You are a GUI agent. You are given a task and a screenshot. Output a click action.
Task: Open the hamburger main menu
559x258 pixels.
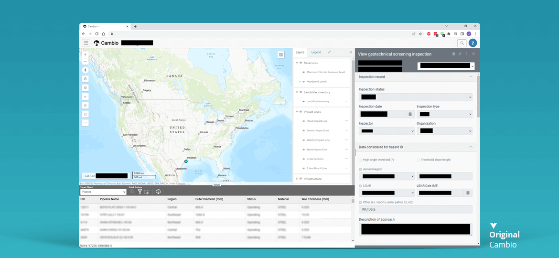tap(86, 43)
